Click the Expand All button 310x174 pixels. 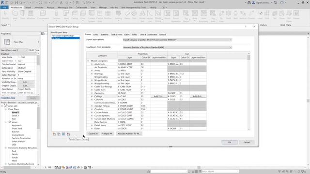point(93,134)
